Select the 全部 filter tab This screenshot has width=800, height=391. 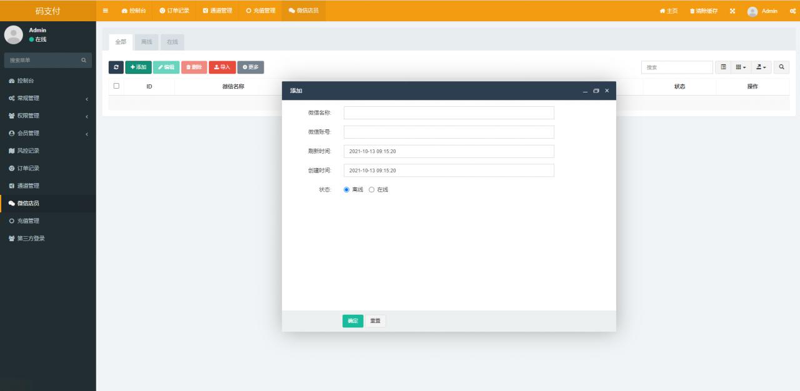coord(121,42)
